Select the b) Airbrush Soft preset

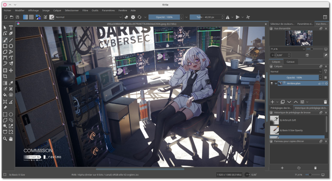point(297,120)
